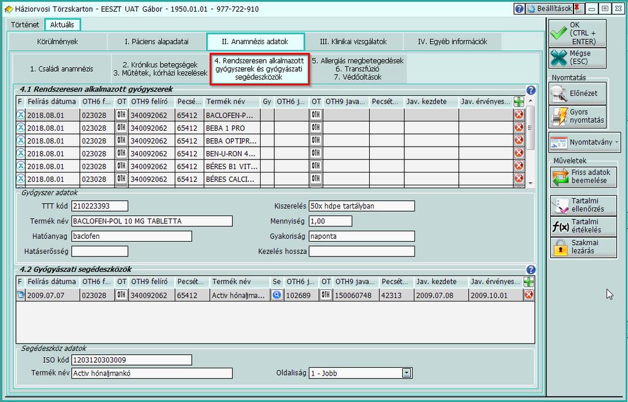Viewport: 628px width, 402px height.
Task: Open the title bar help icon
Action: (519, 9)
